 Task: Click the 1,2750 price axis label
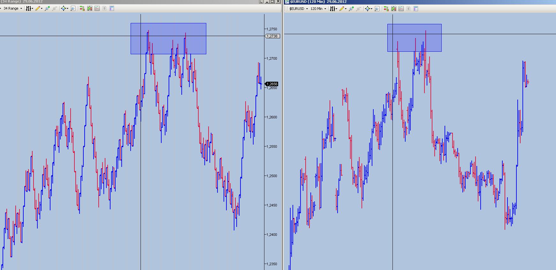272,29
